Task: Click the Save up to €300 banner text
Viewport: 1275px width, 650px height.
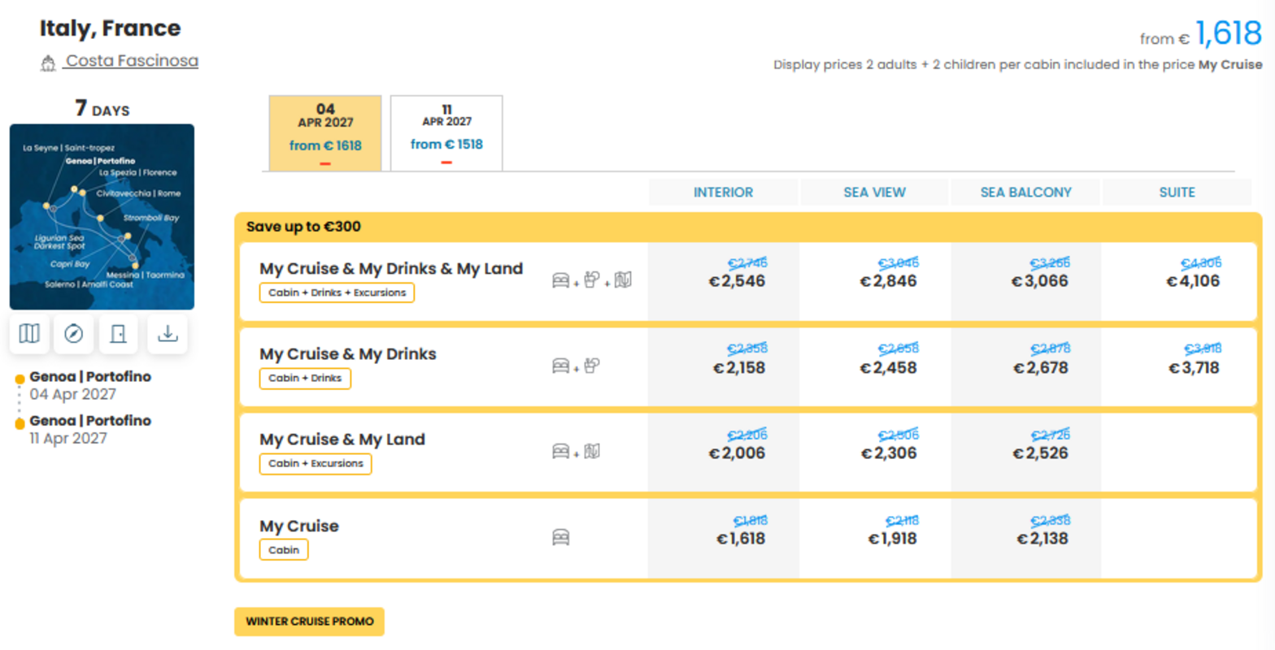Action: (303, 227)
